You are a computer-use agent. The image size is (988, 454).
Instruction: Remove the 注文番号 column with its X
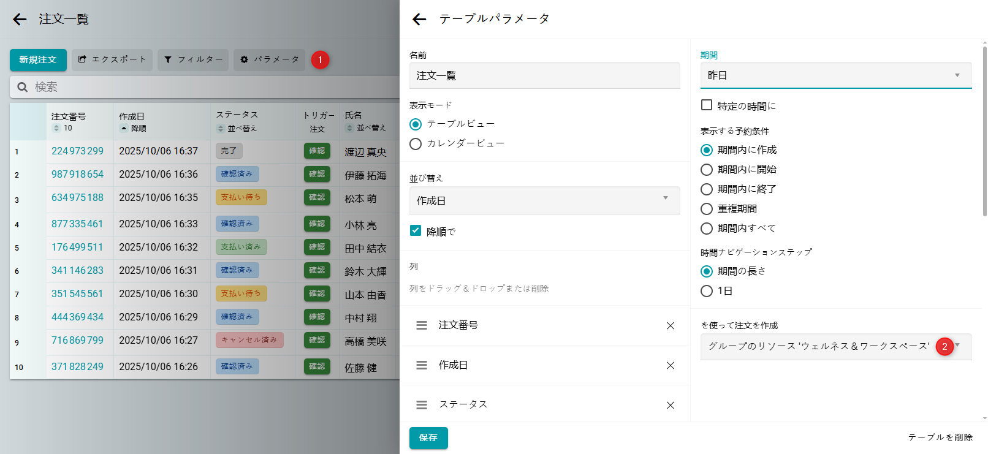[670, 326]
